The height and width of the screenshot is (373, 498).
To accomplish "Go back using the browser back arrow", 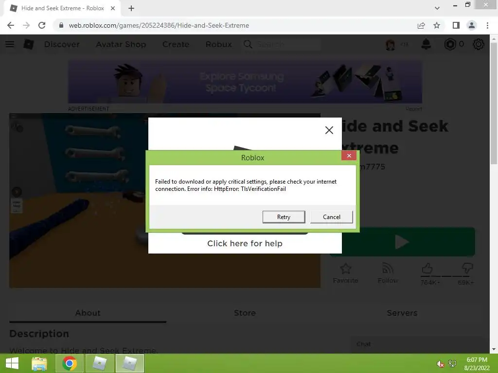I will click(11, 25).
